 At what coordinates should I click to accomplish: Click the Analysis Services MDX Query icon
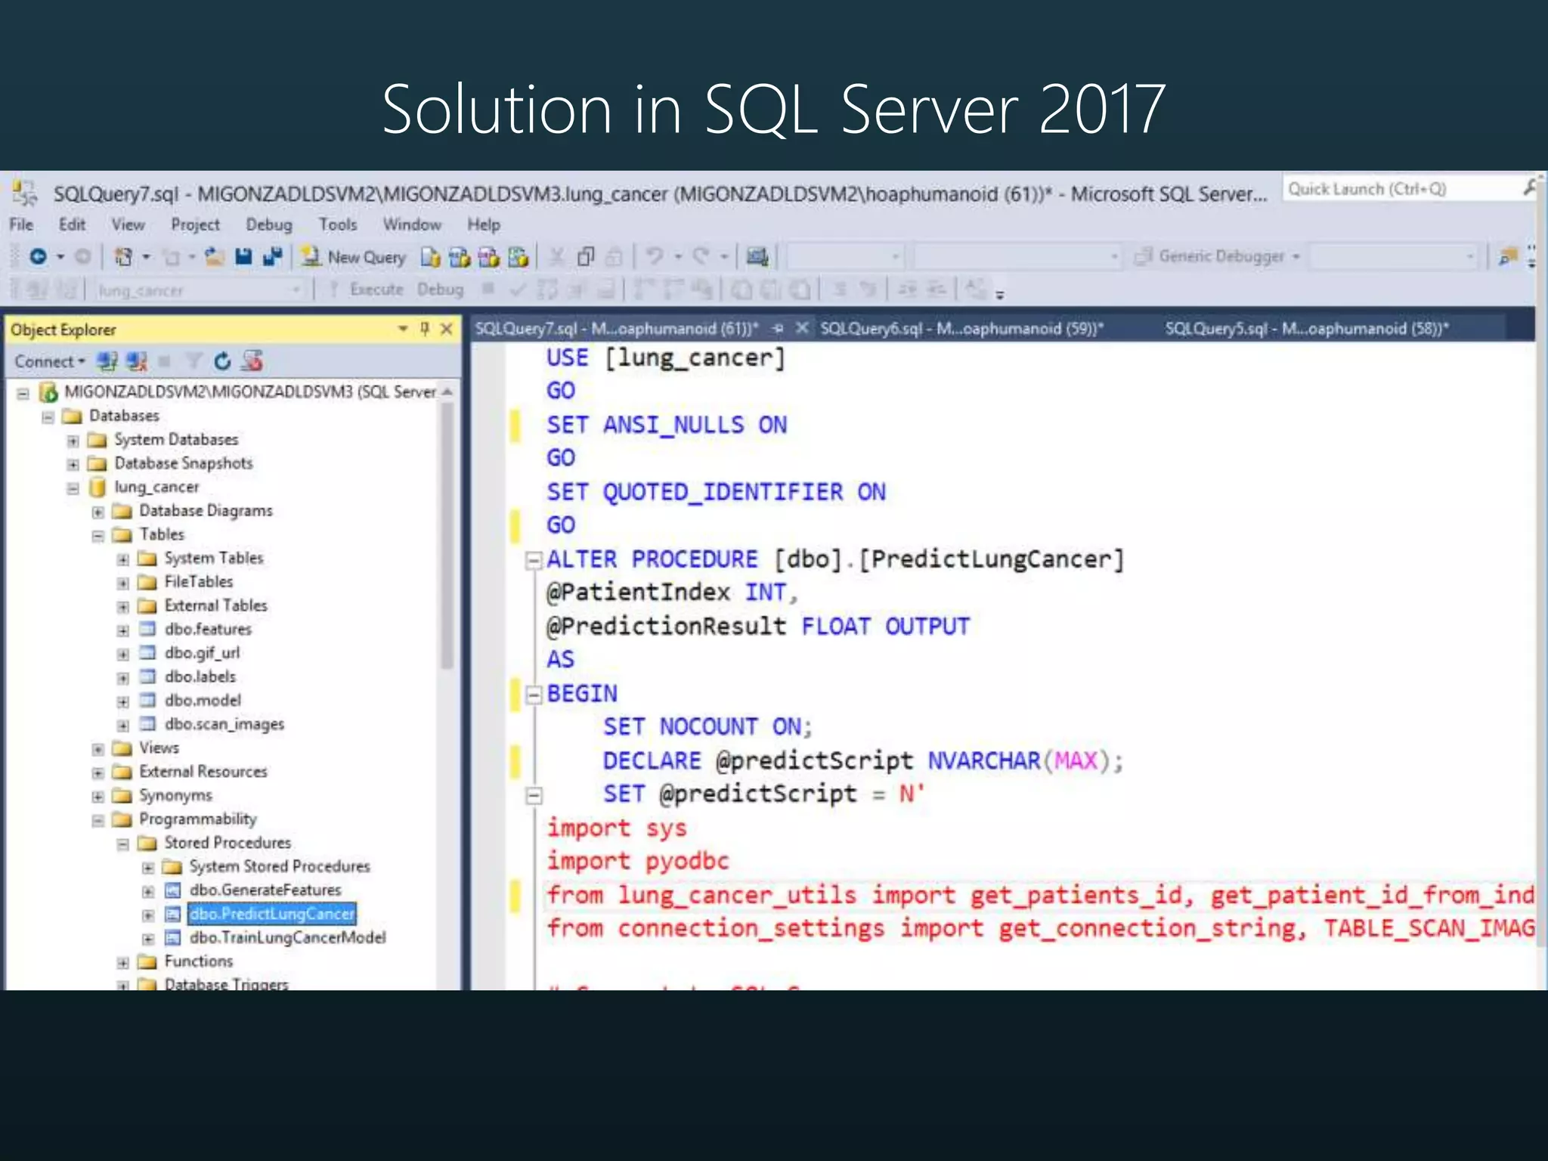[459, 258]
